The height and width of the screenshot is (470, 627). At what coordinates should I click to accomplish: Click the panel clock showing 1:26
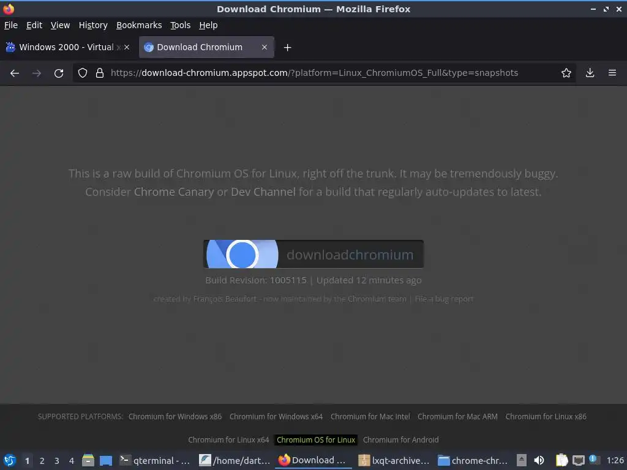(615, 460)
